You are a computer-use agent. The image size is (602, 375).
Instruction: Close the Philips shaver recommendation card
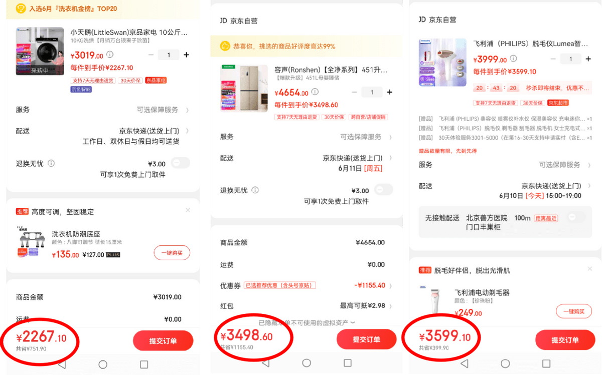click(x=589, y=269)
